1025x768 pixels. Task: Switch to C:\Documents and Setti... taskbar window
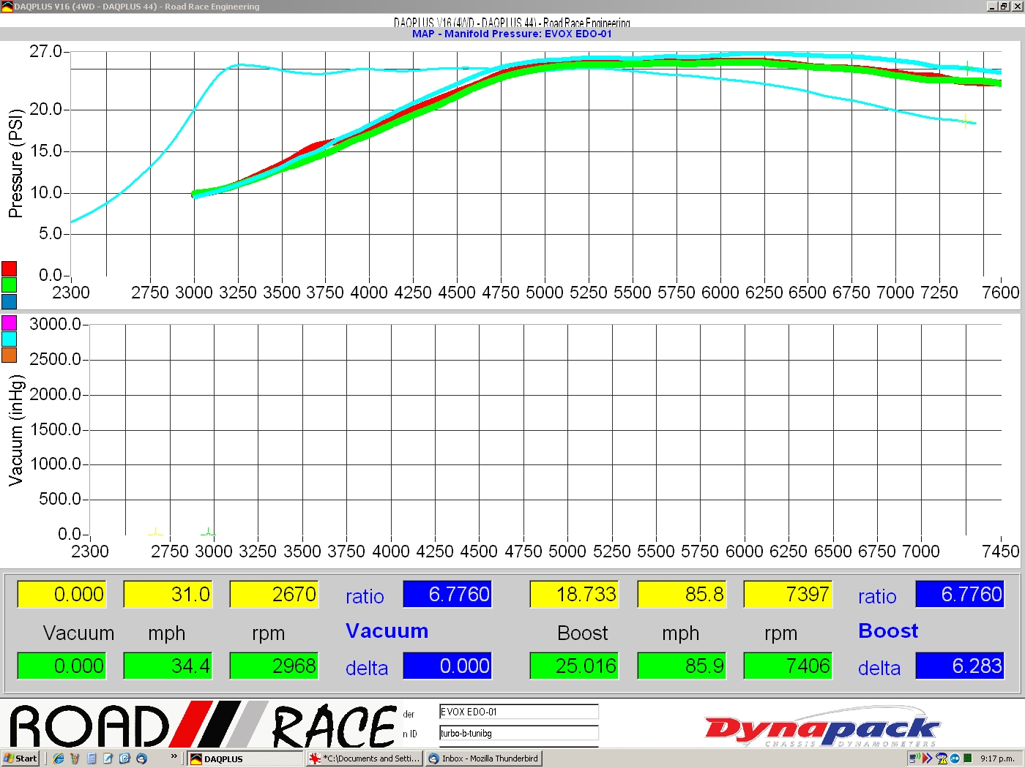click(365, 758)
